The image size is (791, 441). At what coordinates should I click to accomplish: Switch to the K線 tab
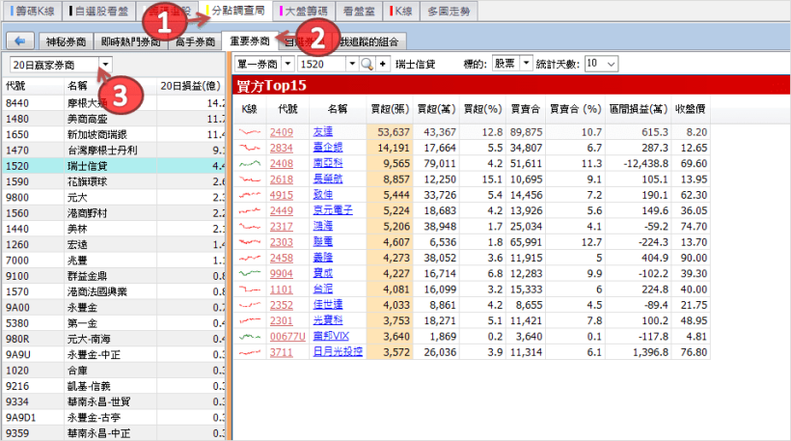(401, 11)
